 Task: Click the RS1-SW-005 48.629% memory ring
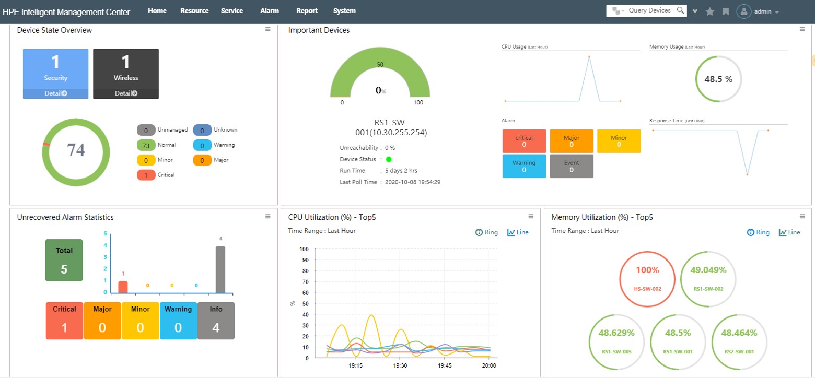pyautogui.click(x=615, y=341)
